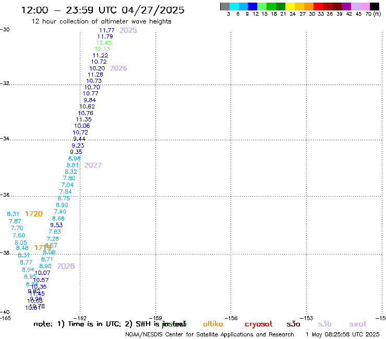
Task: Click the wave height value 6.99
Action: coord(62,205)
